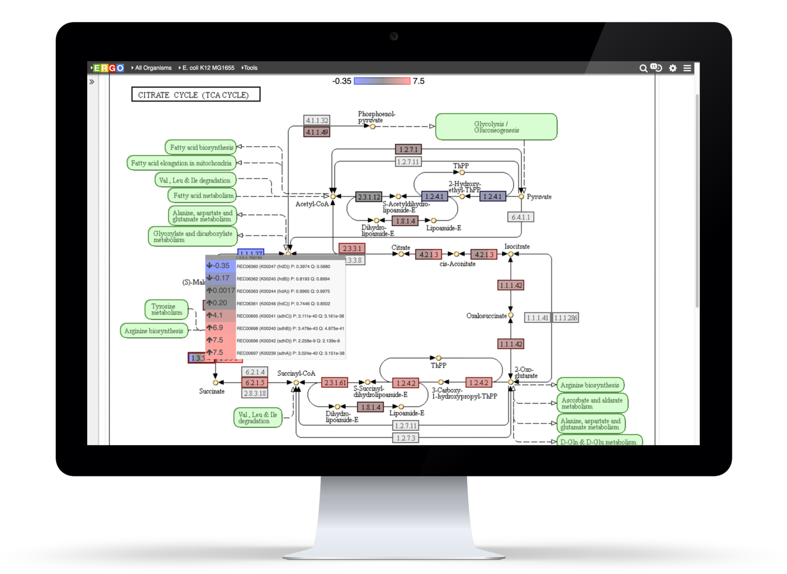This screenshot has height=574, width=787.
Task: Click the -0.35 blue value cell
Action: (220, 266)
